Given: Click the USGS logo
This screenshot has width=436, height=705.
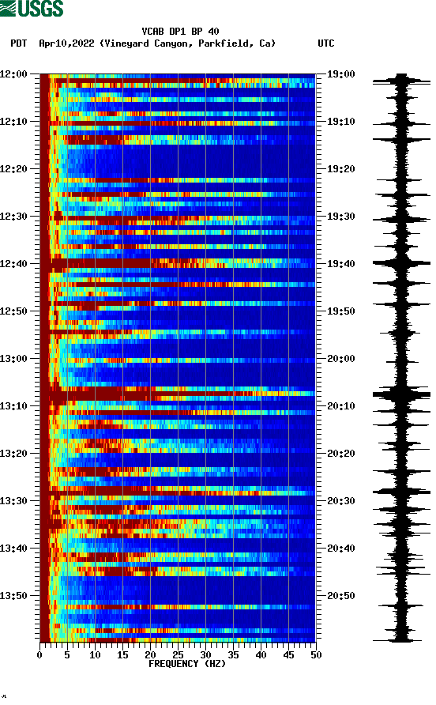Looking at the screenshot, I should point(32,8).
